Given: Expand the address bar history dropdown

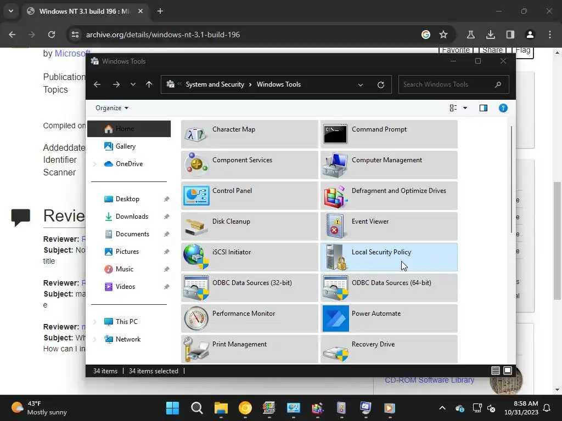Looking at the screenshot, I should click(360, 85).
